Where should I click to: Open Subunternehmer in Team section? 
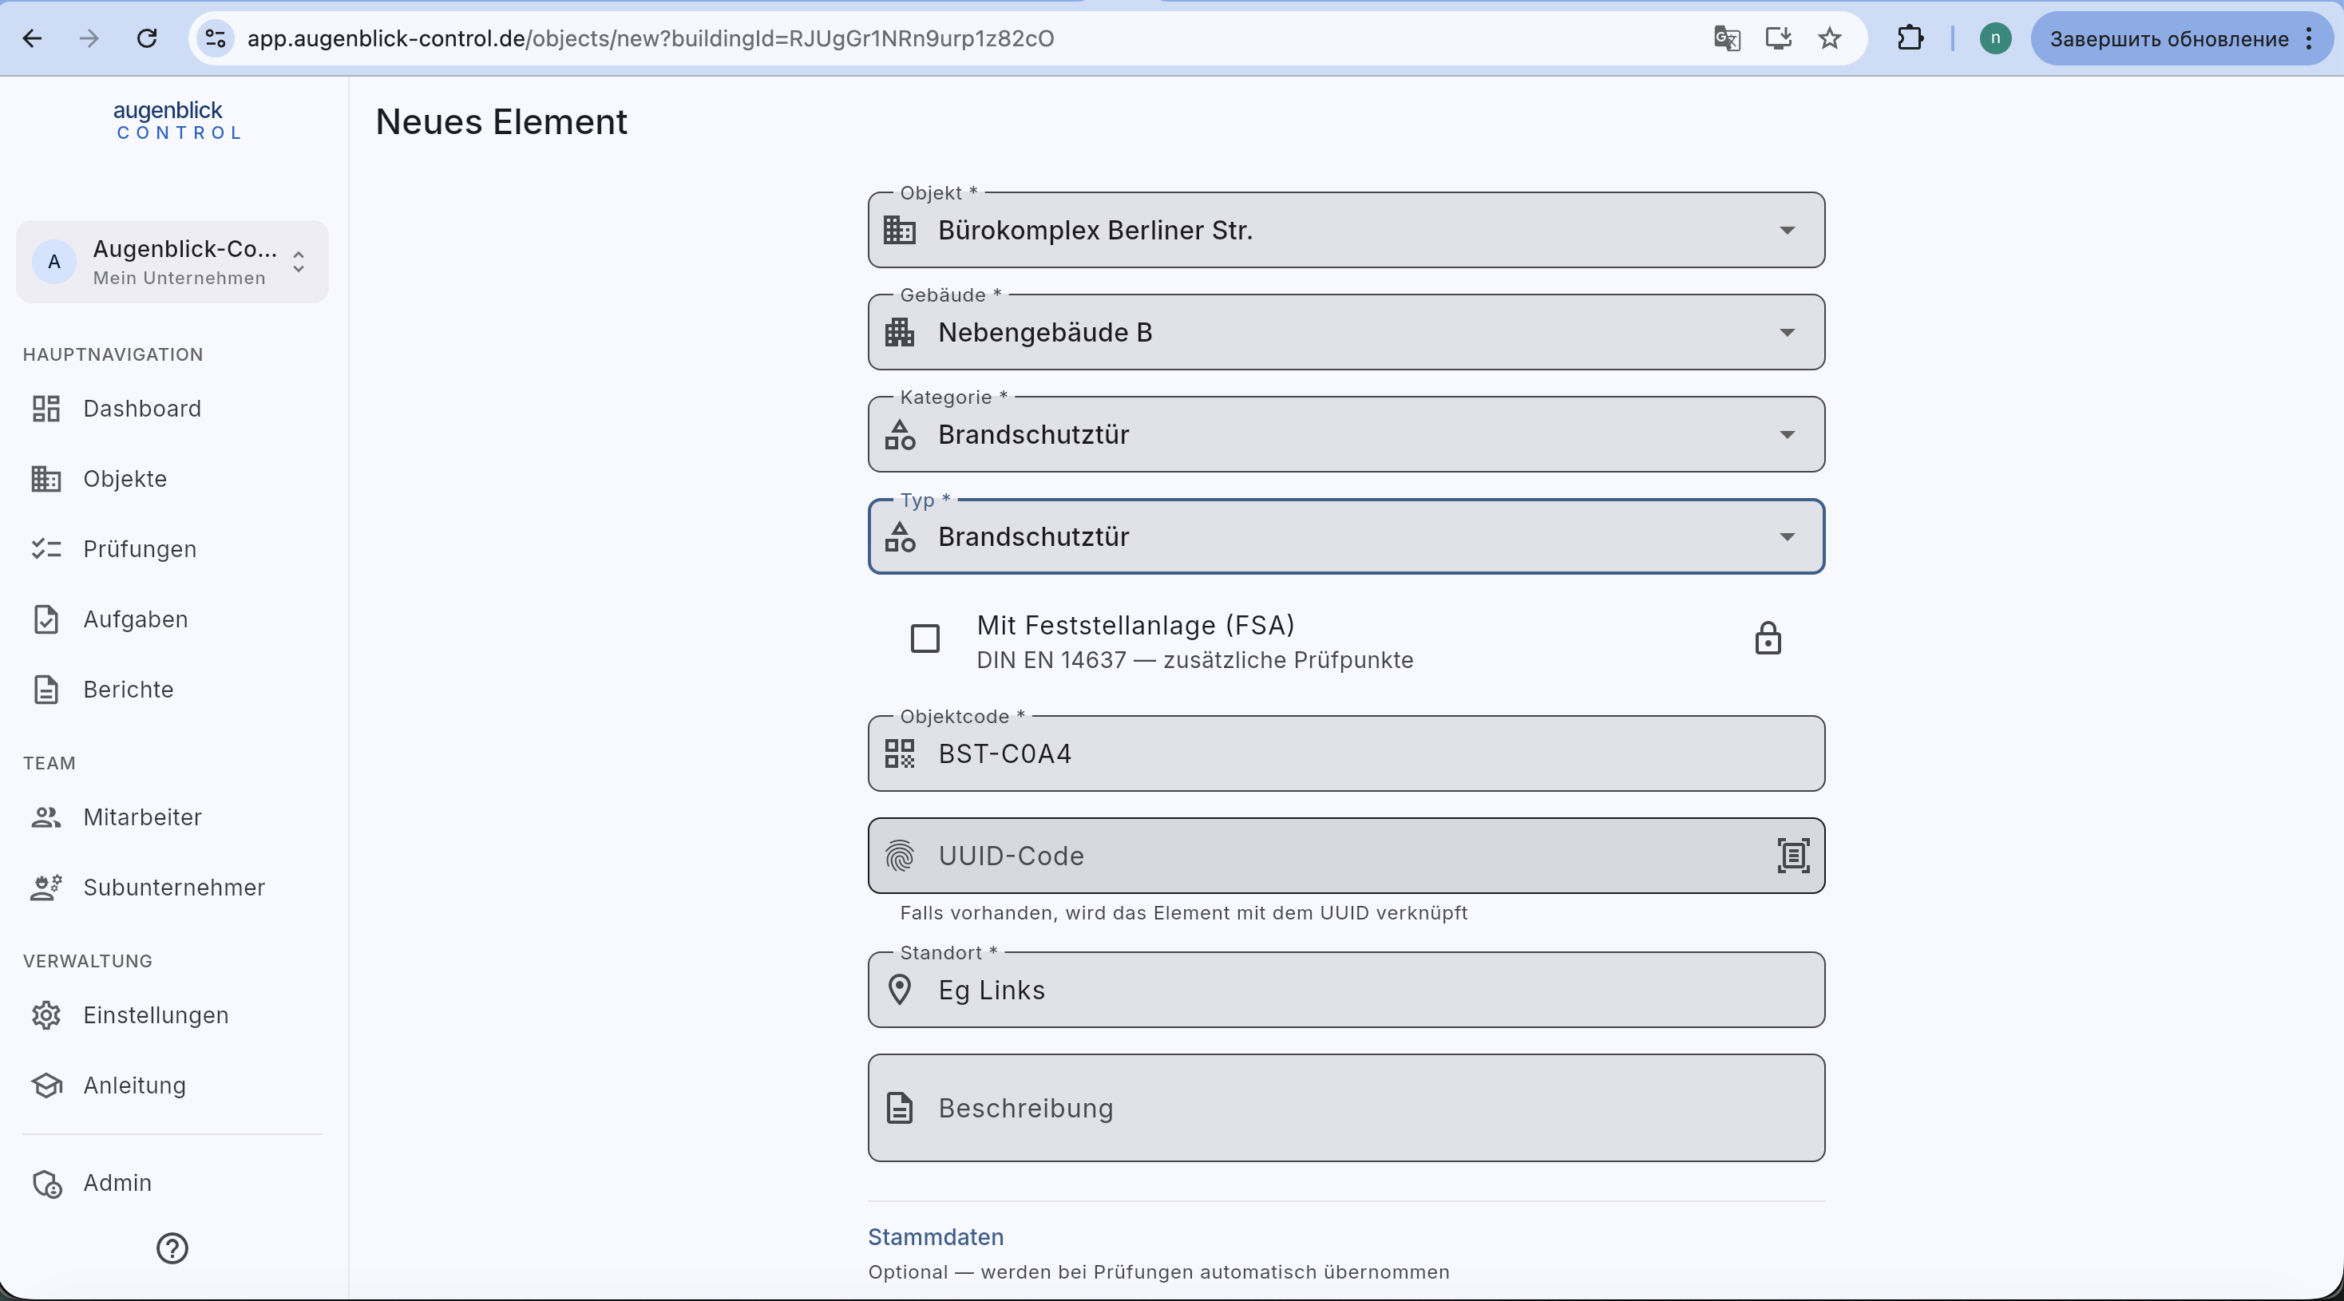[173, 887]
